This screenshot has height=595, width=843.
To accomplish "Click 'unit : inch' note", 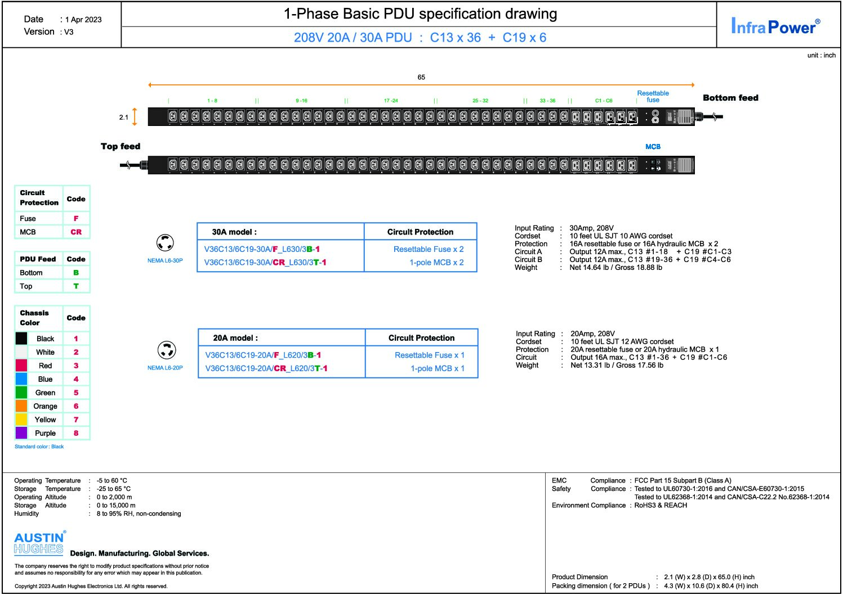I will click(822, 55).
